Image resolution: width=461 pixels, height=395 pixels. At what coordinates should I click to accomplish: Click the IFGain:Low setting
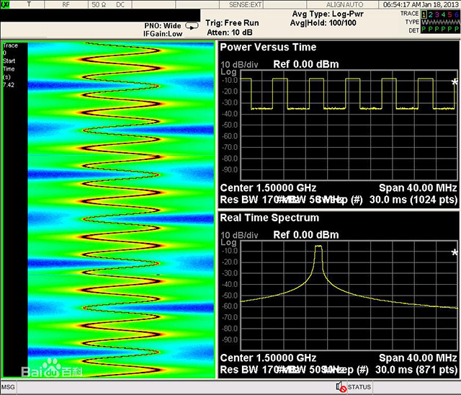tap(163, 34)
